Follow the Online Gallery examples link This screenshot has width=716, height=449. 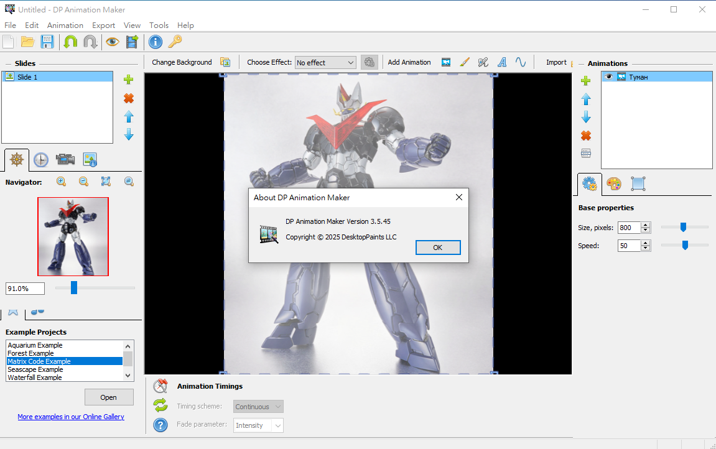pyautogui.click(x=70, y=417)
